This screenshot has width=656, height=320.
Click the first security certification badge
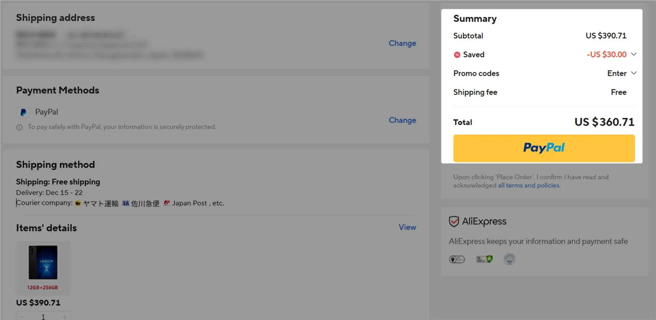[457, 260]
